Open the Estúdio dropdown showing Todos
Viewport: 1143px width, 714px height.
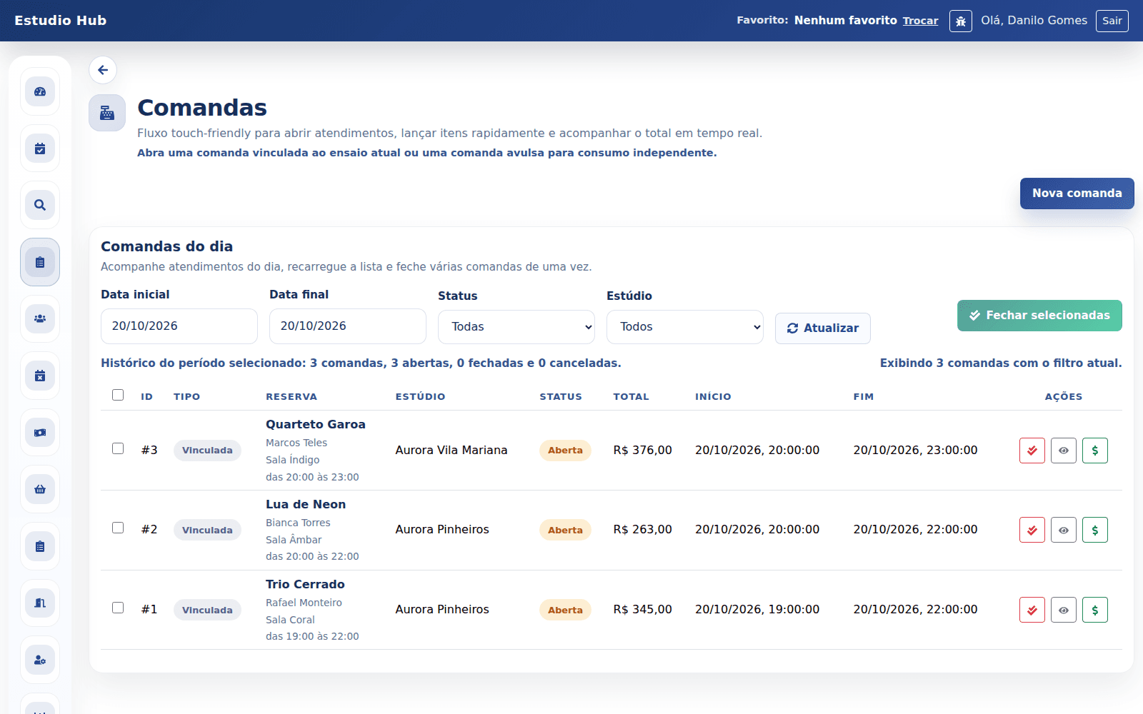click(x=685, y=327)
